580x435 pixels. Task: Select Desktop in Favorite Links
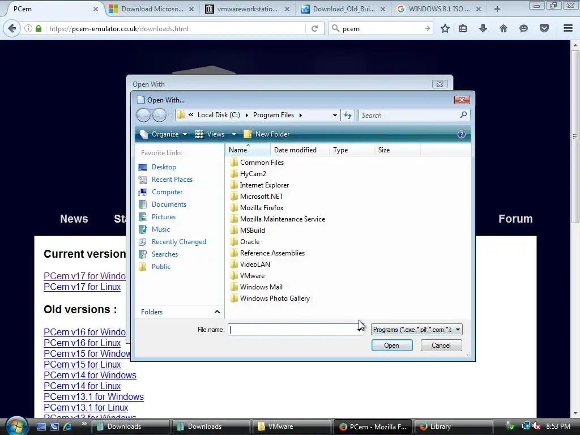pos(164,167)
